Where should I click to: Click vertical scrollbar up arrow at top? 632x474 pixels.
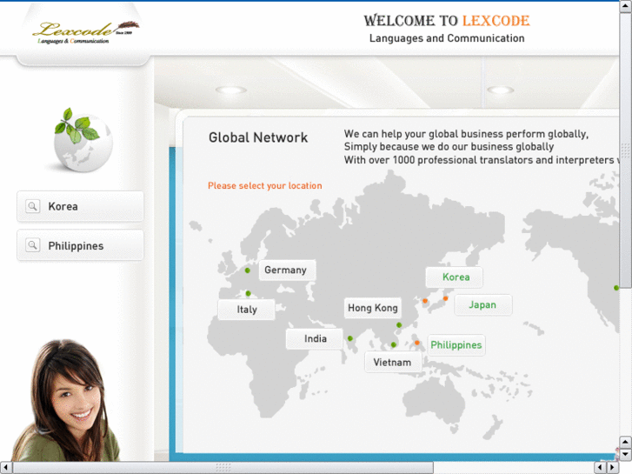click(x=626, y=6)
